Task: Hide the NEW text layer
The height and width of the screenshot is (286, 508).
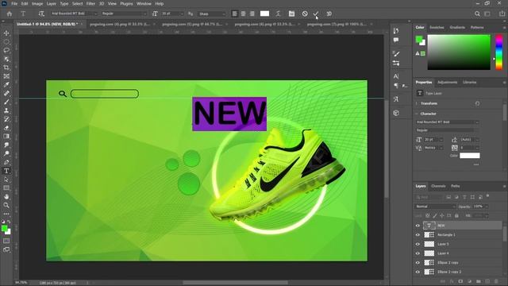Action: pos(418,226)
